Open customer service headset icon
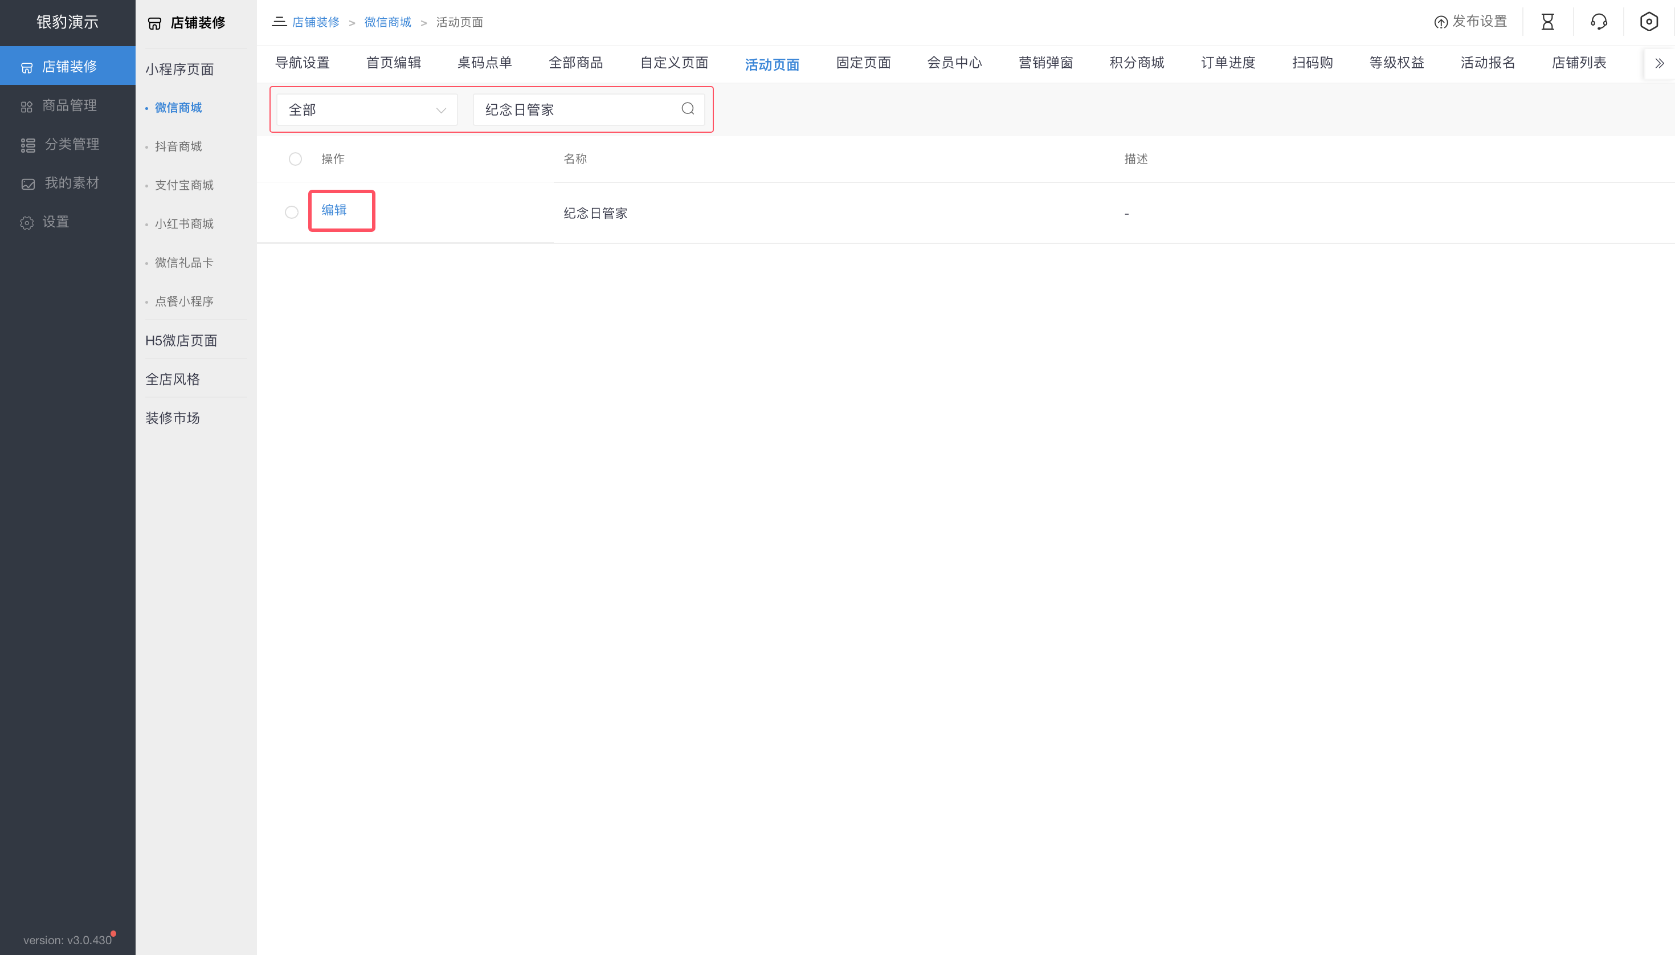The image size is (1675, 955). tap(1598, 21)
